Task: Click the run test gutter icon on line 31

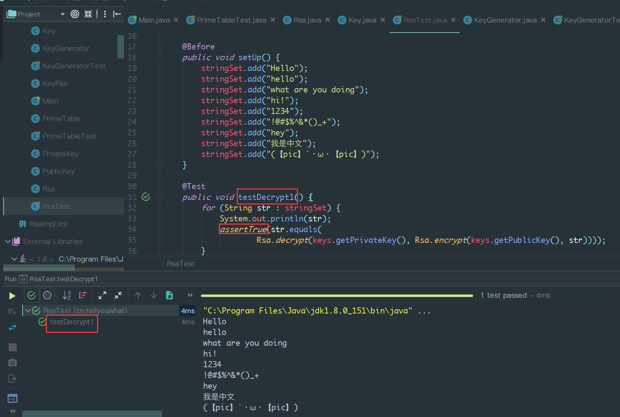Action: click(146, 197)
